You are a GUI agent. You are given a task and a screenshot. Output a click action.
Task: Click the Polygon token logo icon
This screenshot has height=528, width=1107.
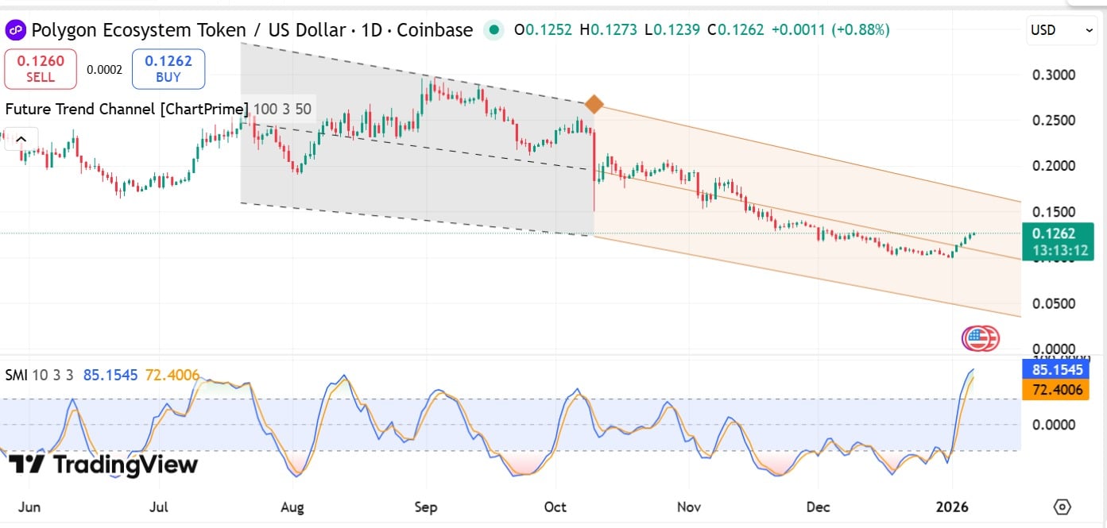pyautogui.click(x=16, y=30)
